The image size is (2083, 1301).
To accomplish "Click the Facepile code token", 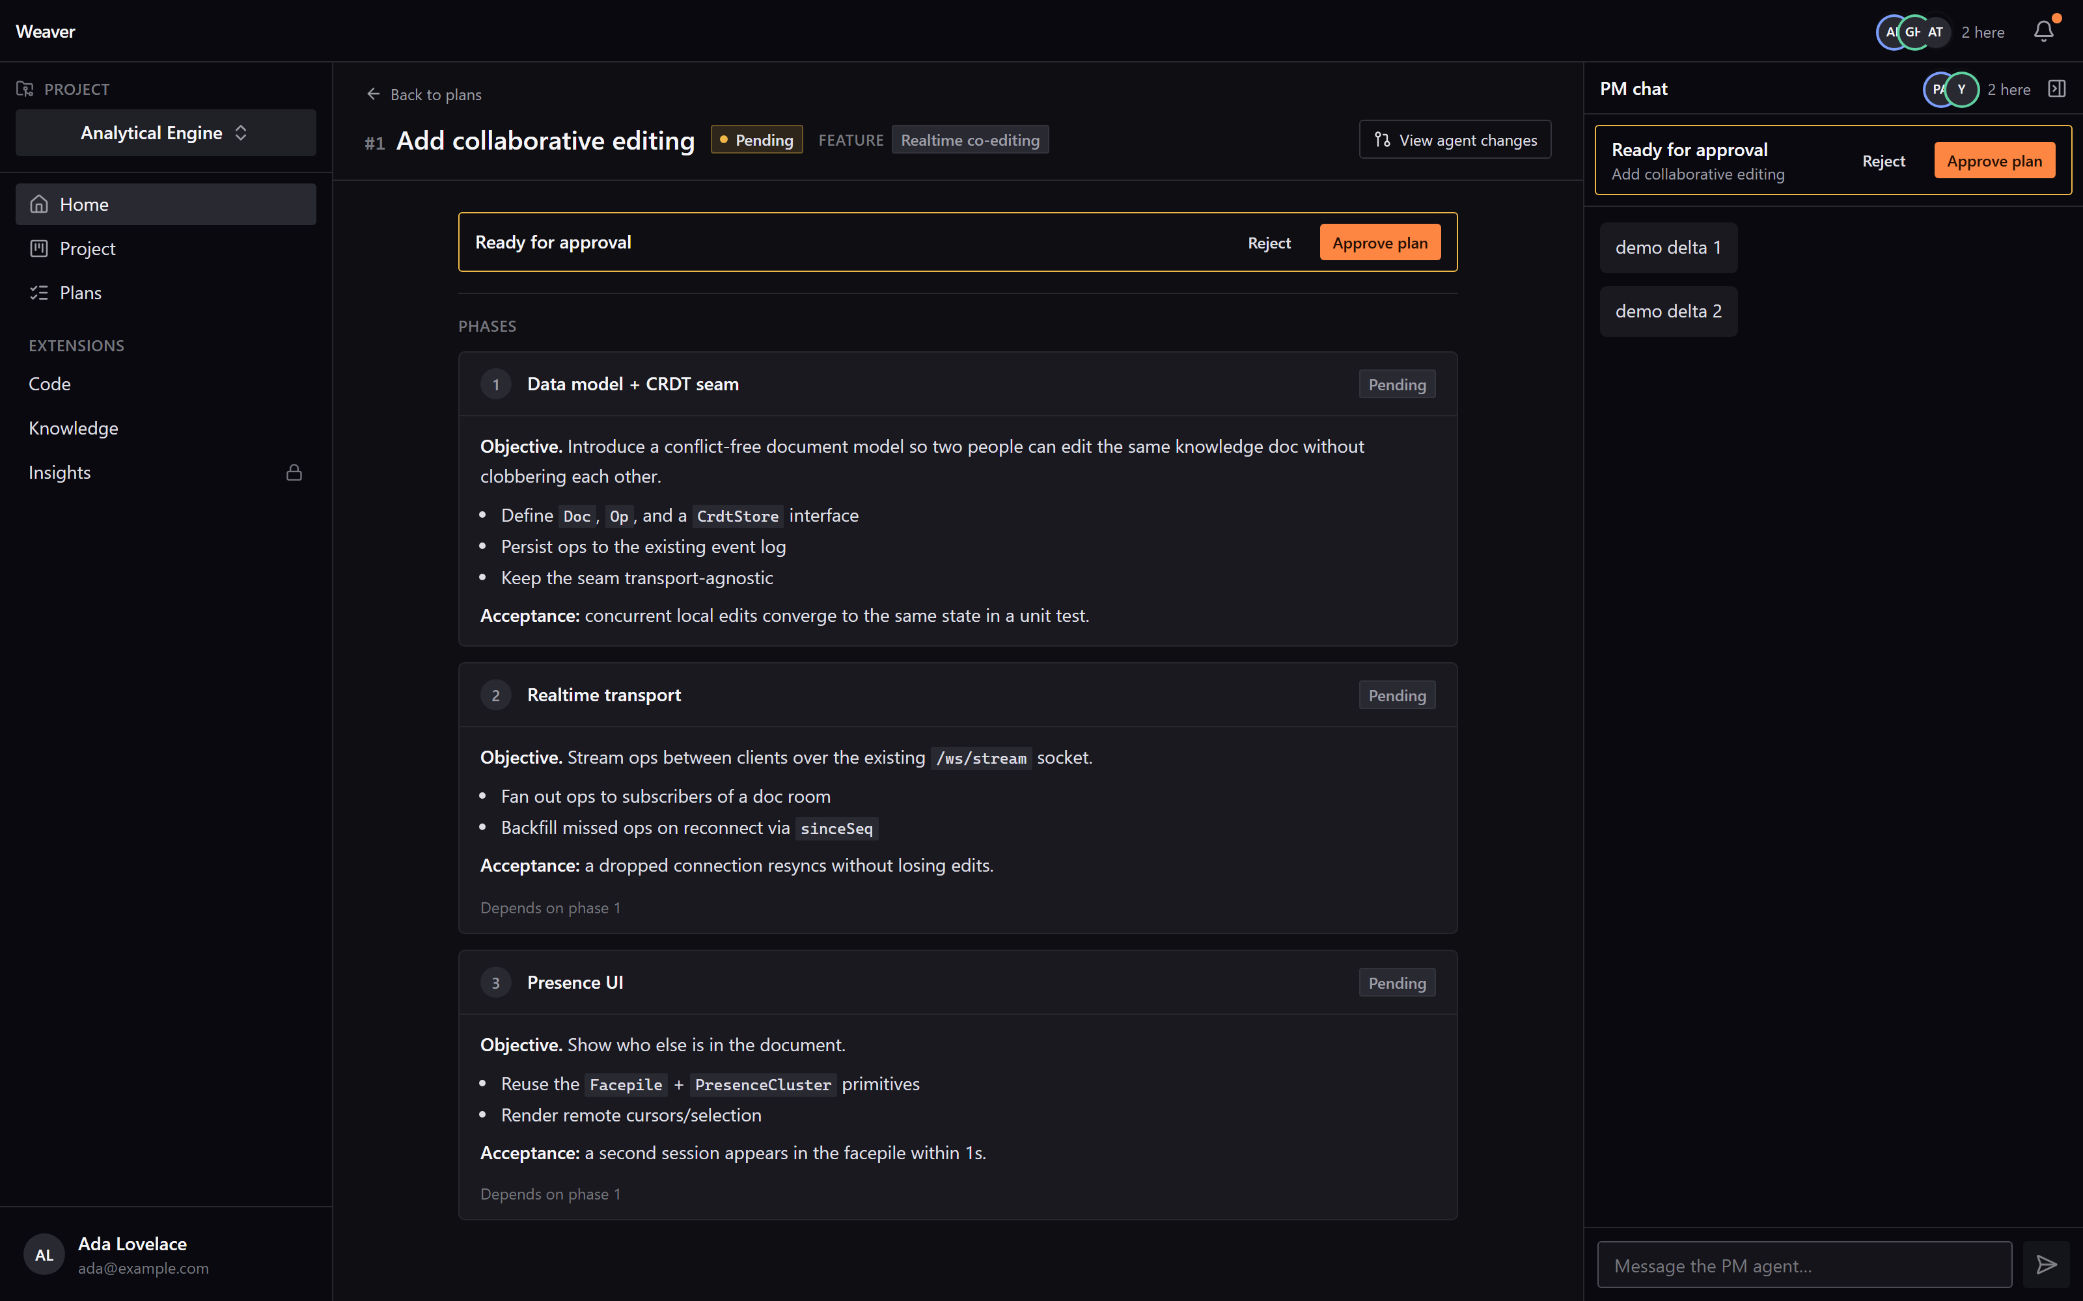I will point(626,1085).
